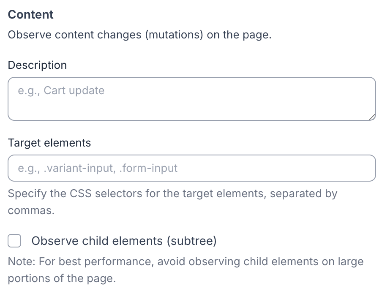Click the 'Observe child elements (subtree)' label

coord(124,241)
